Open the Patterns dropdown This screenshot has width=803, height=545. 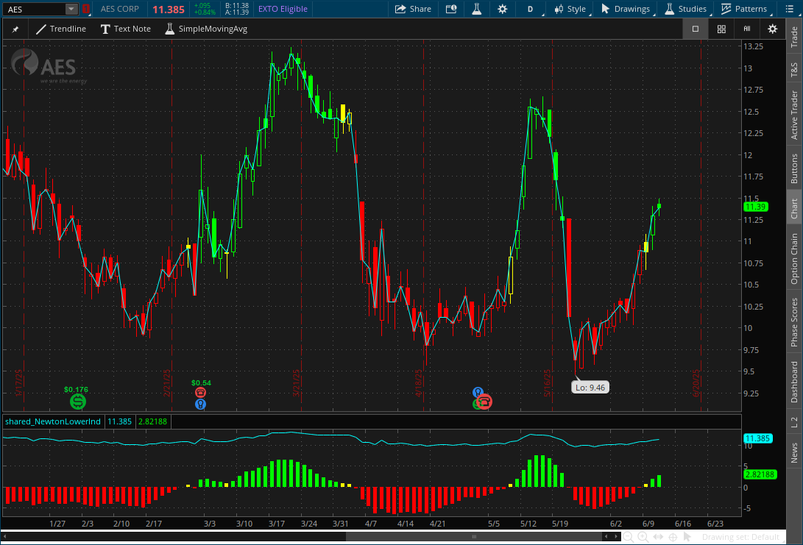tap(744, 9)
